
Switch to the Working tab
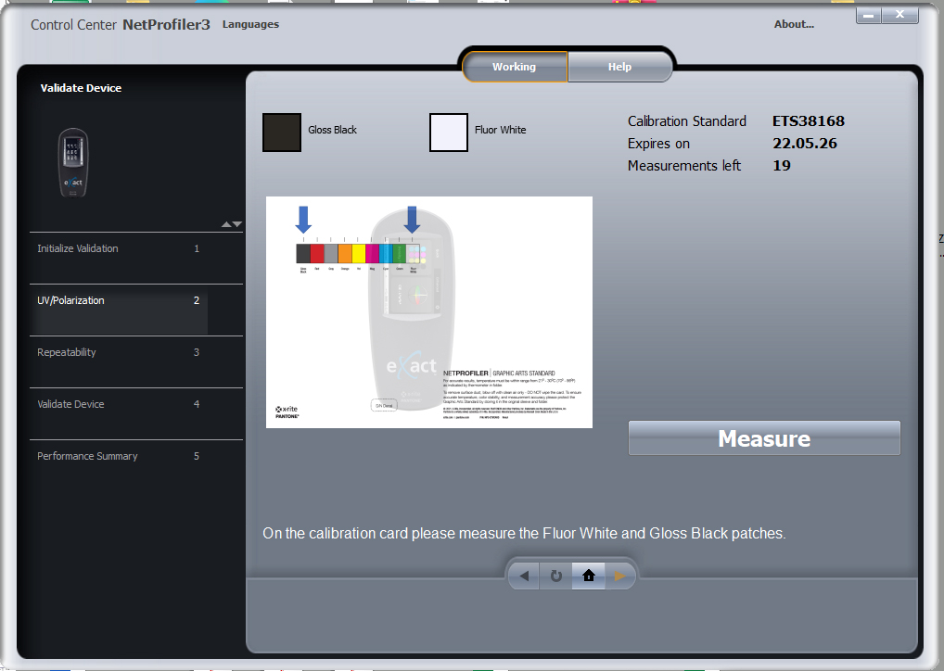(x=514, y=67)
